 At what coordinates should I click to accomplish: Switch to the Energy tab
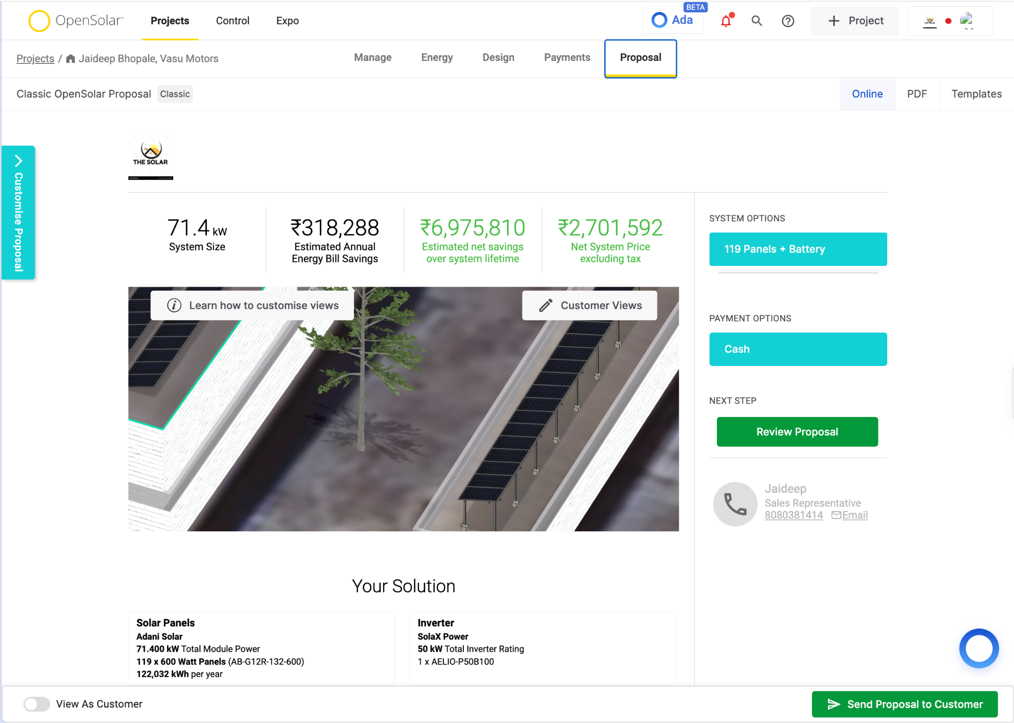437,57
